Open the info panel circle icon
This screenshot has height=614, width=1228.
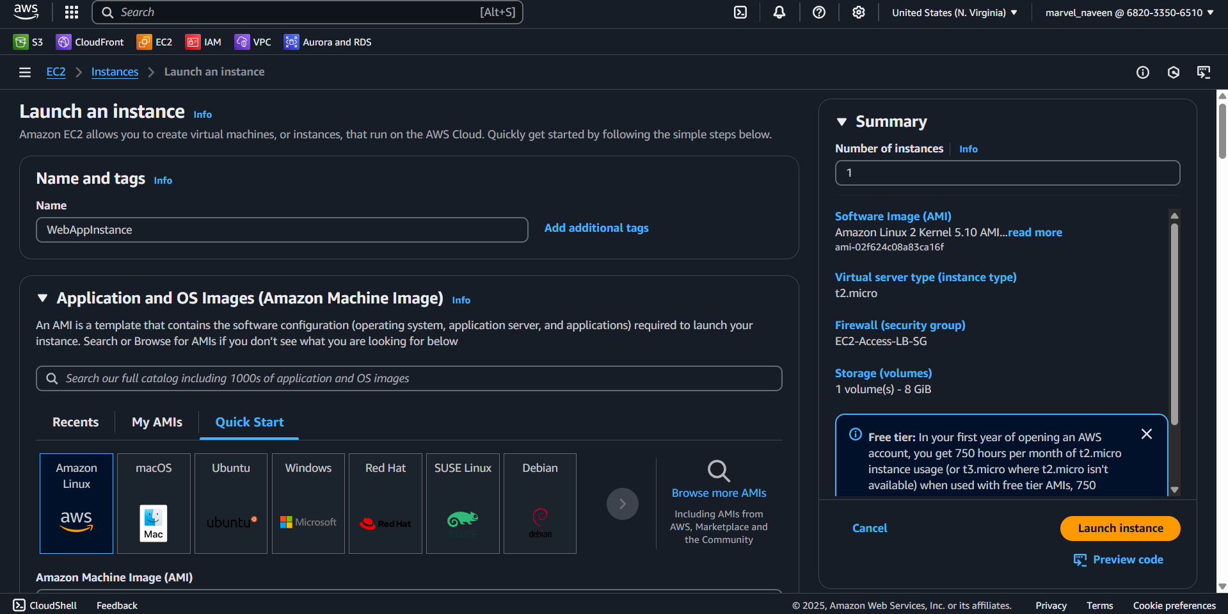(x=1143, y=72)
